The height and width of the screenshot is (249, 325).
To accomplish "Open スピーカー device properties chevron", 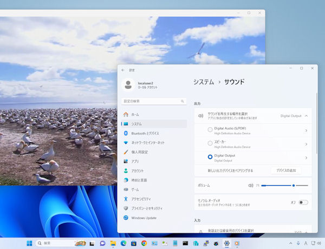I will pos(306,144).
